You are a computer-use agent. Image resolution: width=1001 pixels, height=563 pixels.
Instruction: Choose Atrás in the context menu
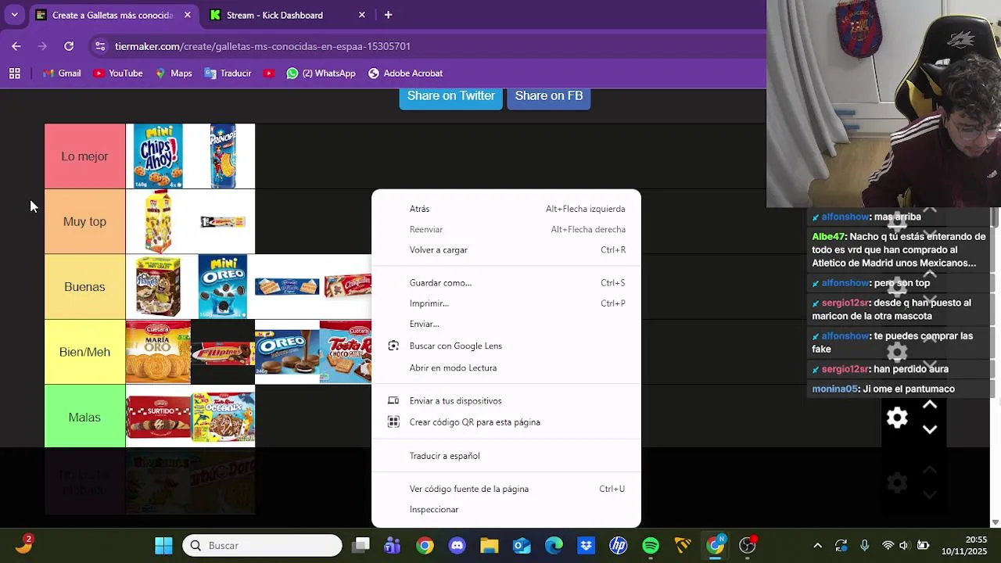[506, 209]
